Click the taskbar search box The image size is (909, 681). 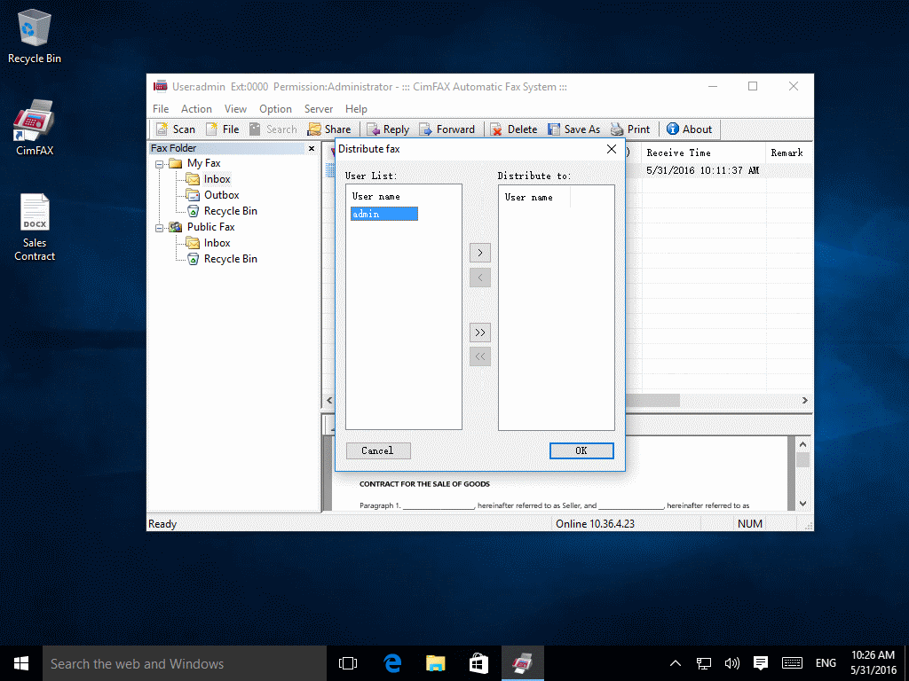pos(185,663)
